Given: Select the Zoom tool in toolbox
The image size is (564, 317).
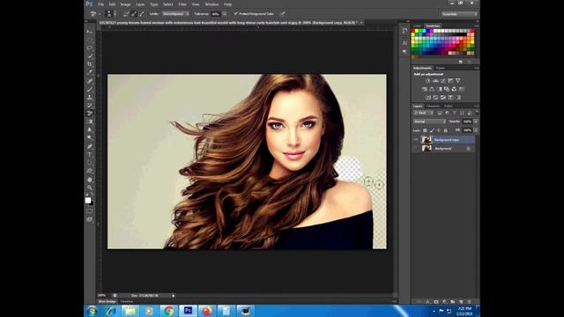Looking at the screenshot, I should (x=90, y=188).
